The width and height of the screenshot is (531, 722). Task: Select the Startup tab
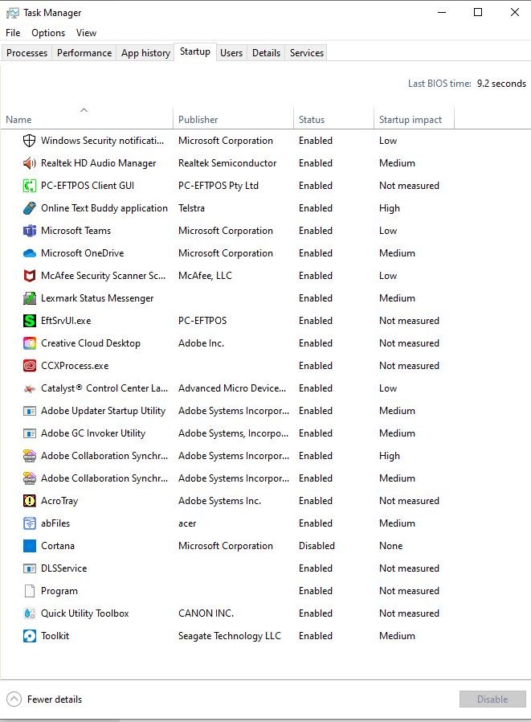click(x=195, y=51)
